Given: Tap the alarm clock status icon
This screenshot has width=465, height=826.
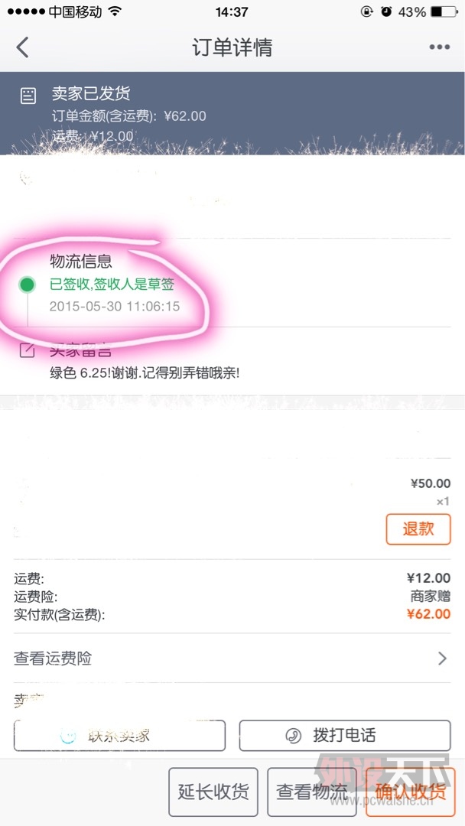Looking at the screenshot, I should pos(386,12).
